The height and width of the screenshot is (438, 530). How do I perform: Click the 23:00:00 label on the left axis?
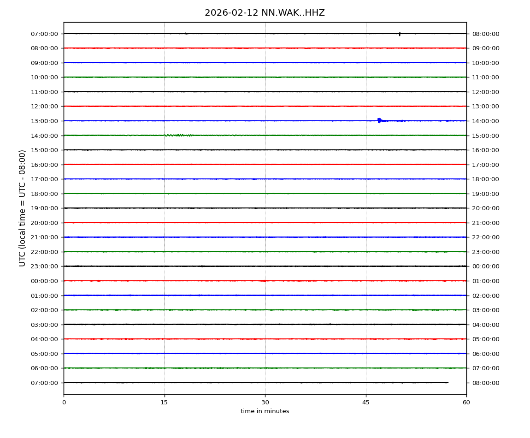click(x=44, y=266)
